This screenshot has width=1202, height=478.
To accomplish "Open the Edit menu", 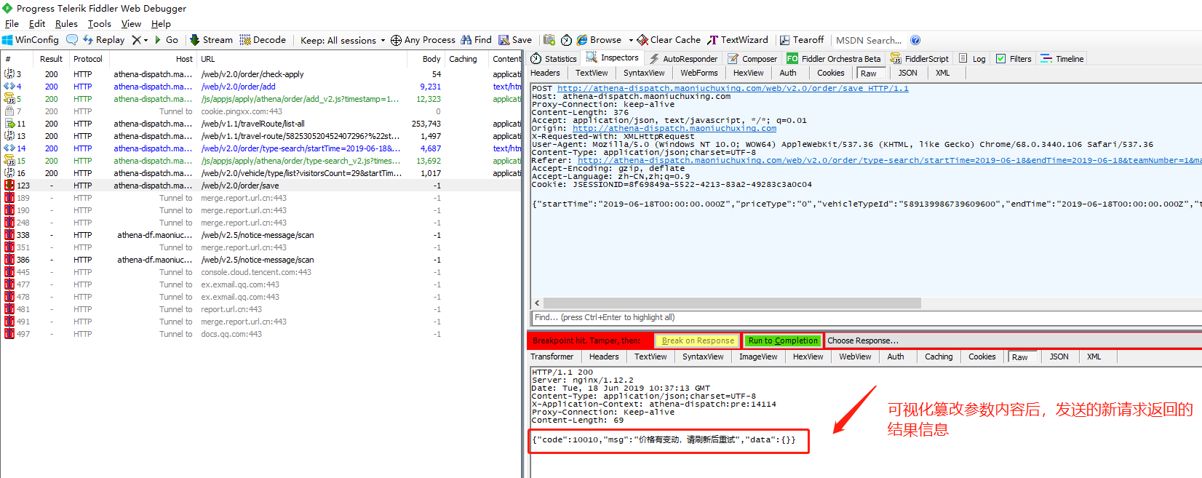I will [37, 24].
